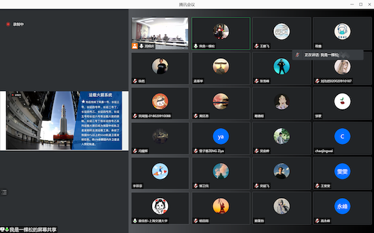This screenshot has height=233, width=374.
Task: Click the 我是一棵松的屏幕共享 label
Action: tap(33, 230)
